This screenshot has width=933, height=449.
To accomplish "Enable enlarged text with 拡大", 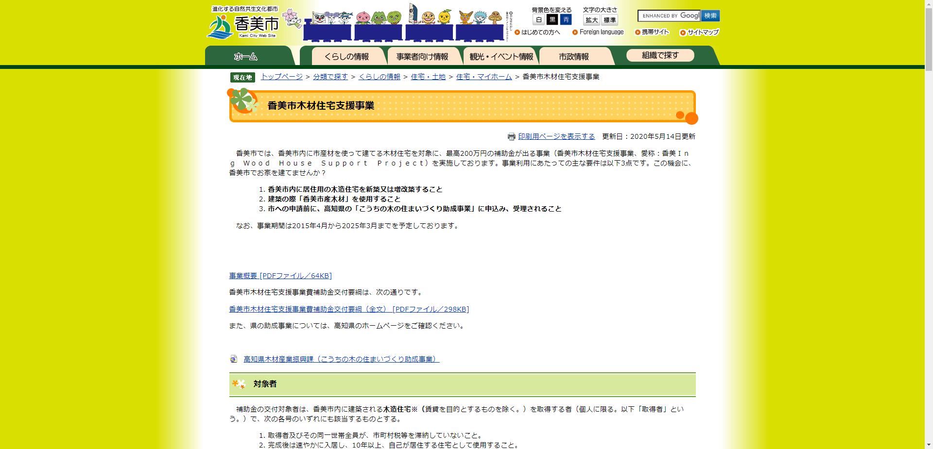I will [591, 20].
